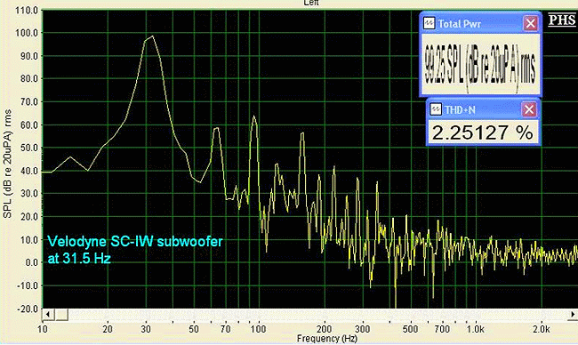578x345 pixels.
Task: Click the Frequency (Hz) axis label
Action: [327, 339]
